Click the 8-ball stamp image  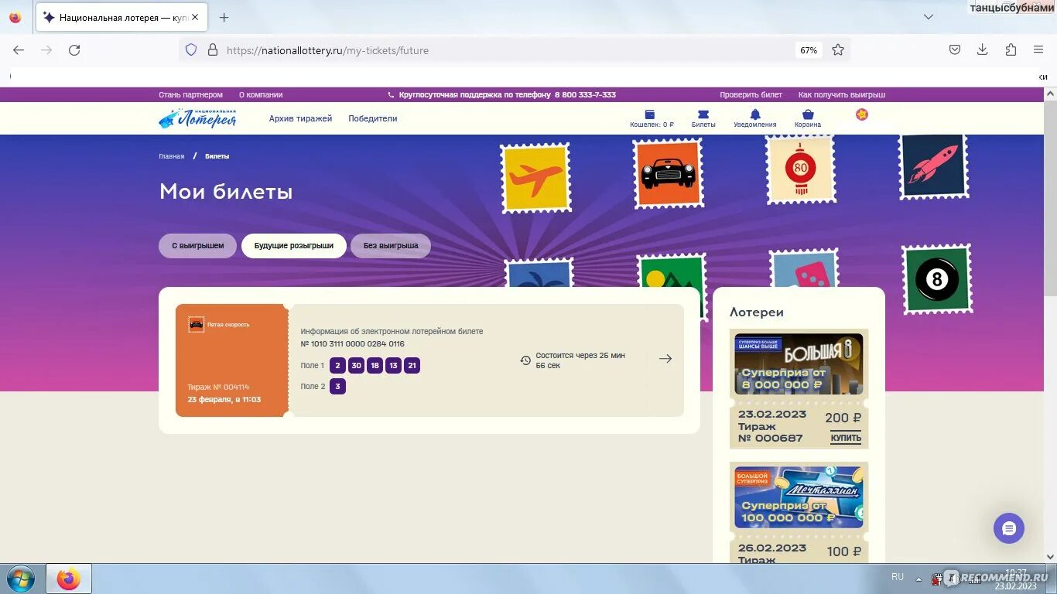click(937, 279)
